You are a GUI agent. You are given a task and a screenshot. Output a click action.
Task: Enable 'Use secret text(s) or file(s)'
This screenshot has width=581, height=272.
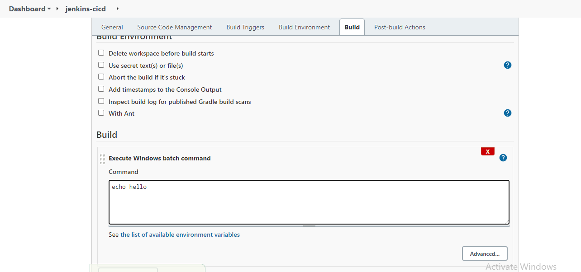tap(101, 65)
